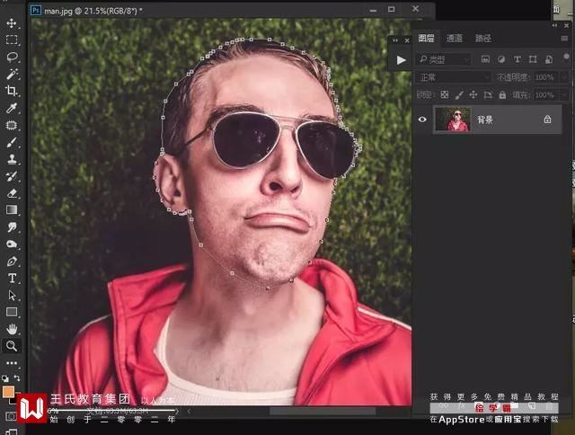
Task: Toggle smart object filter icon
Action: click(x=549, y=59)
